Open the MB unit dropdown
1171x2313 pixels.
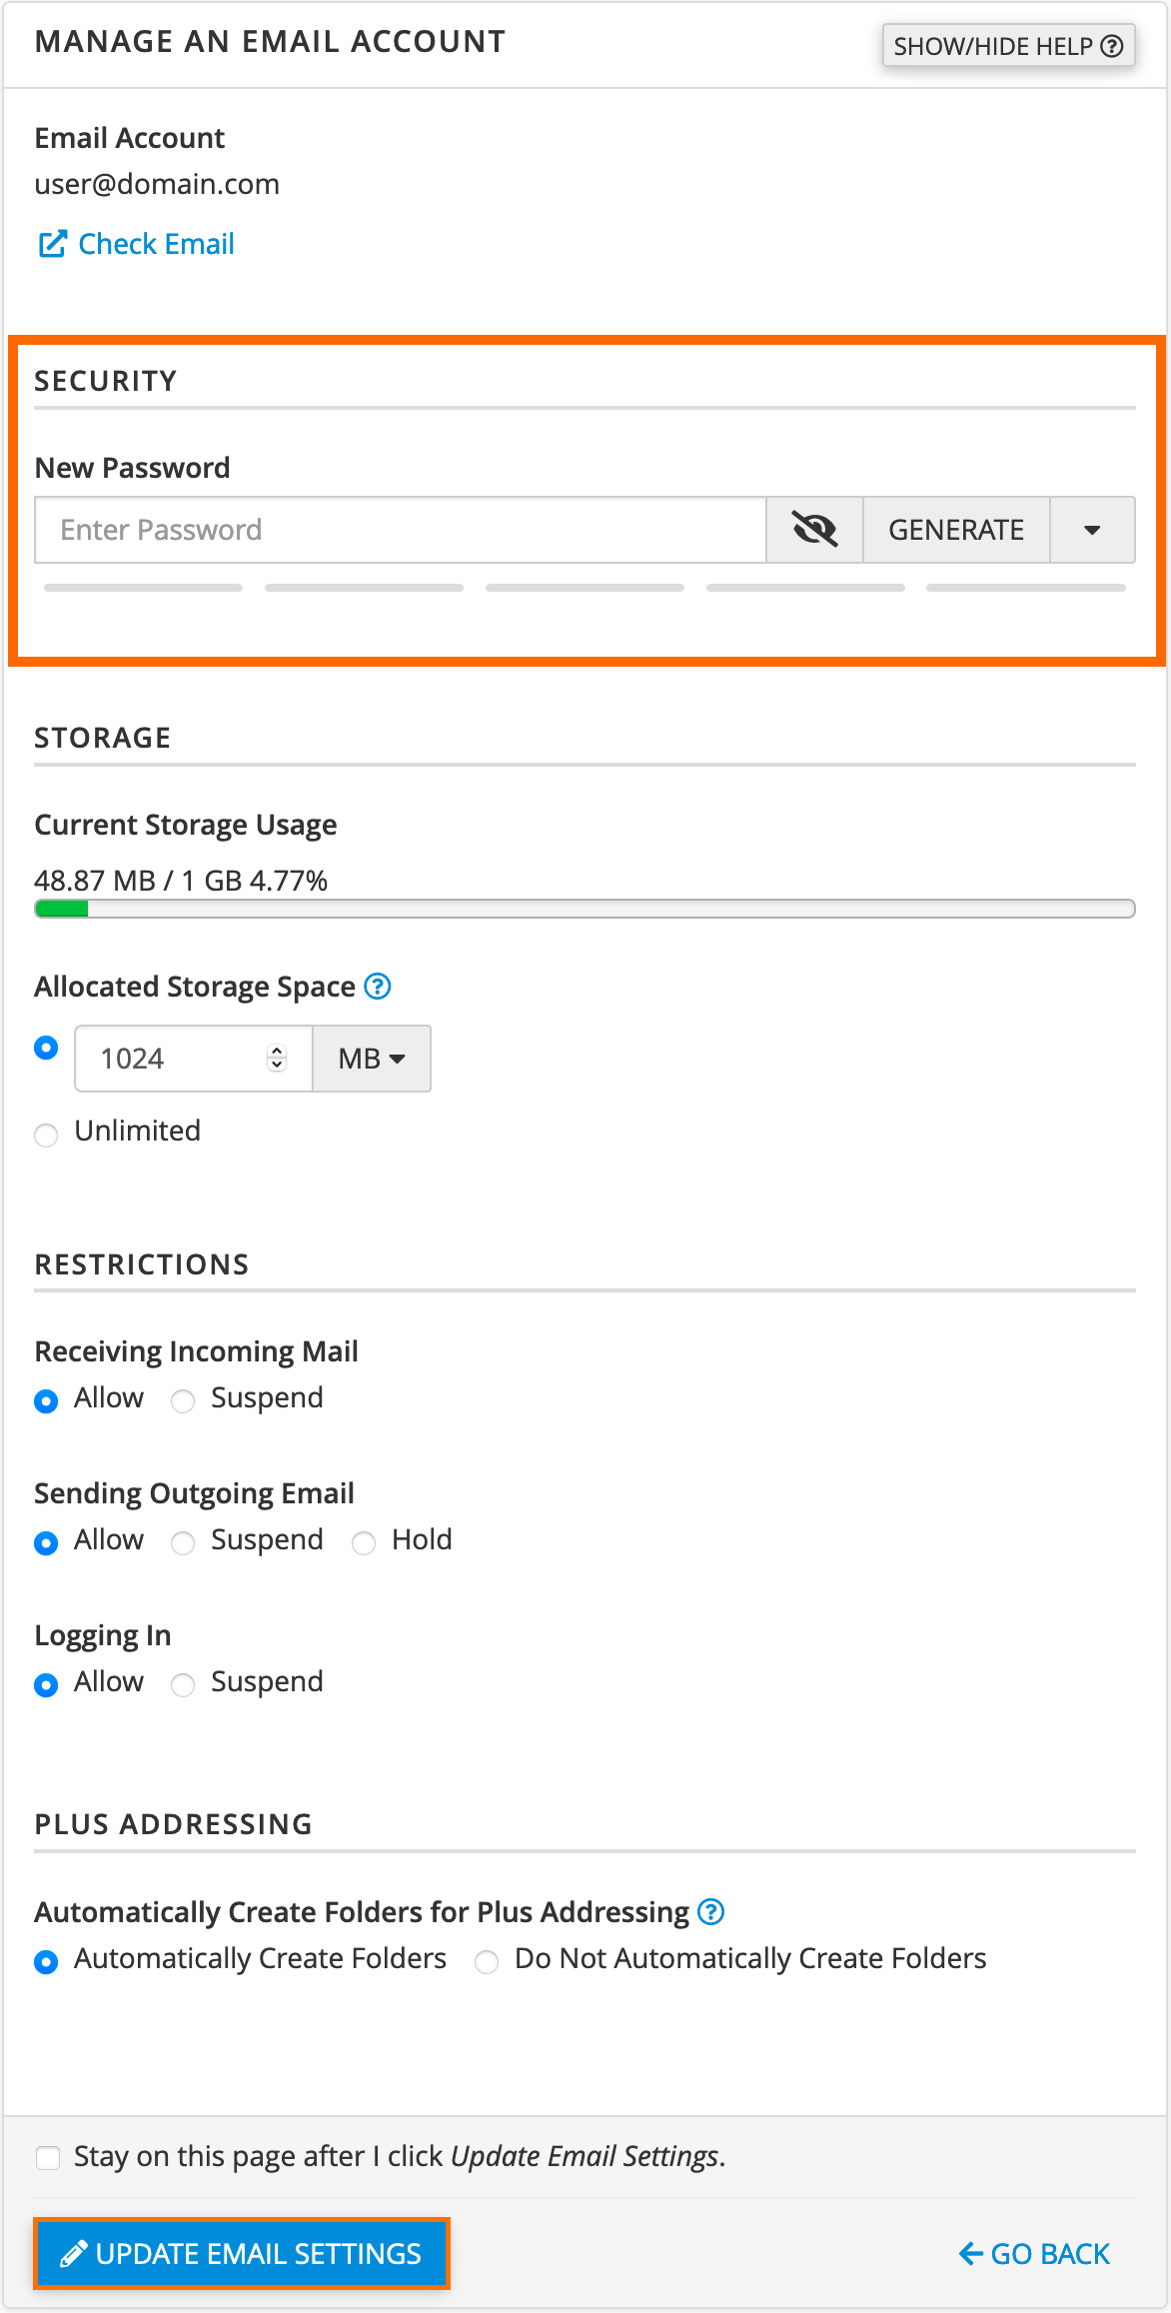coord(371,1059)
